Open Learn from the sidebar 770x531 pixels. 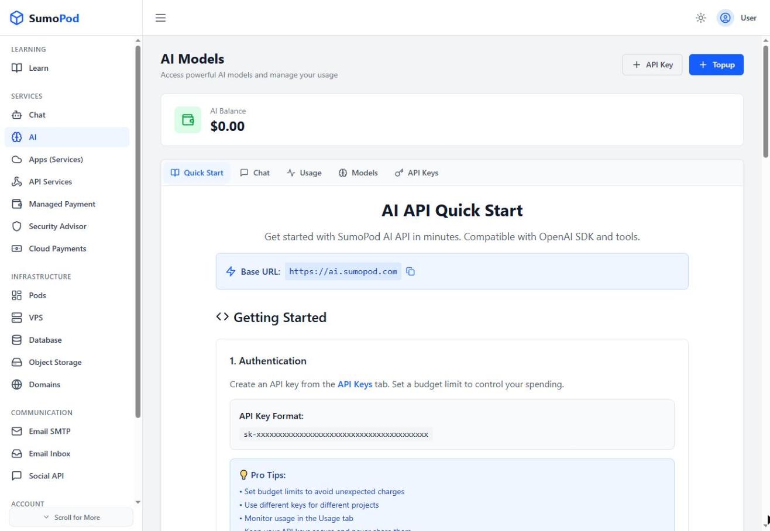click(67, 68)
